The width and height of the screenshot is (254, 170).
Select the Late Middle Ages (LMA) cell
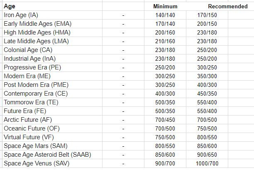(x=52, y=41)
